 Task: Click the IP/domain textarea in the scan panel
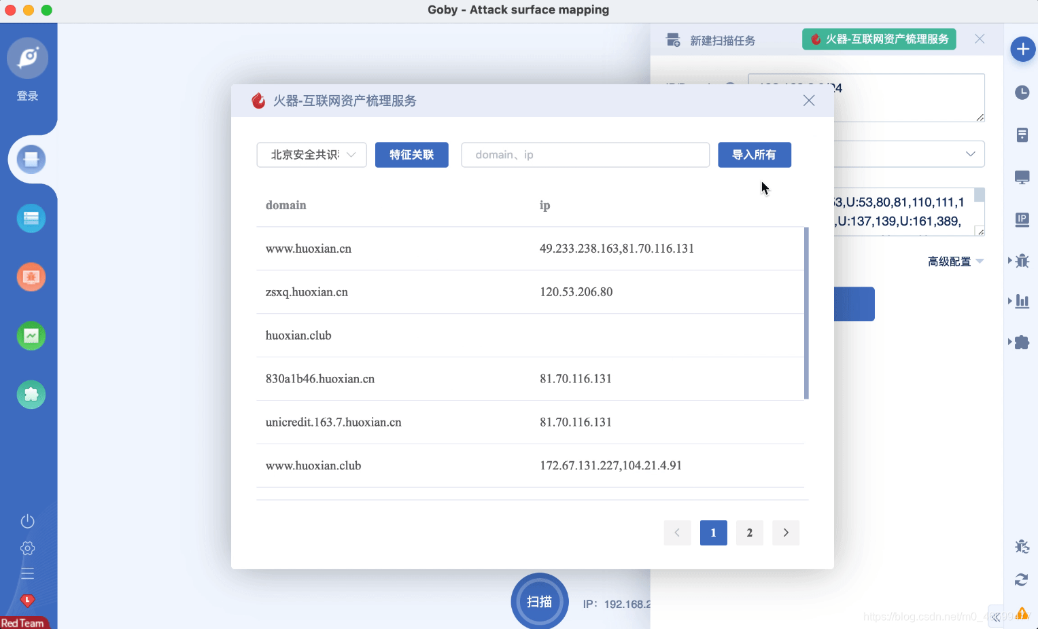pyautogui.click(x=909, y=98)
